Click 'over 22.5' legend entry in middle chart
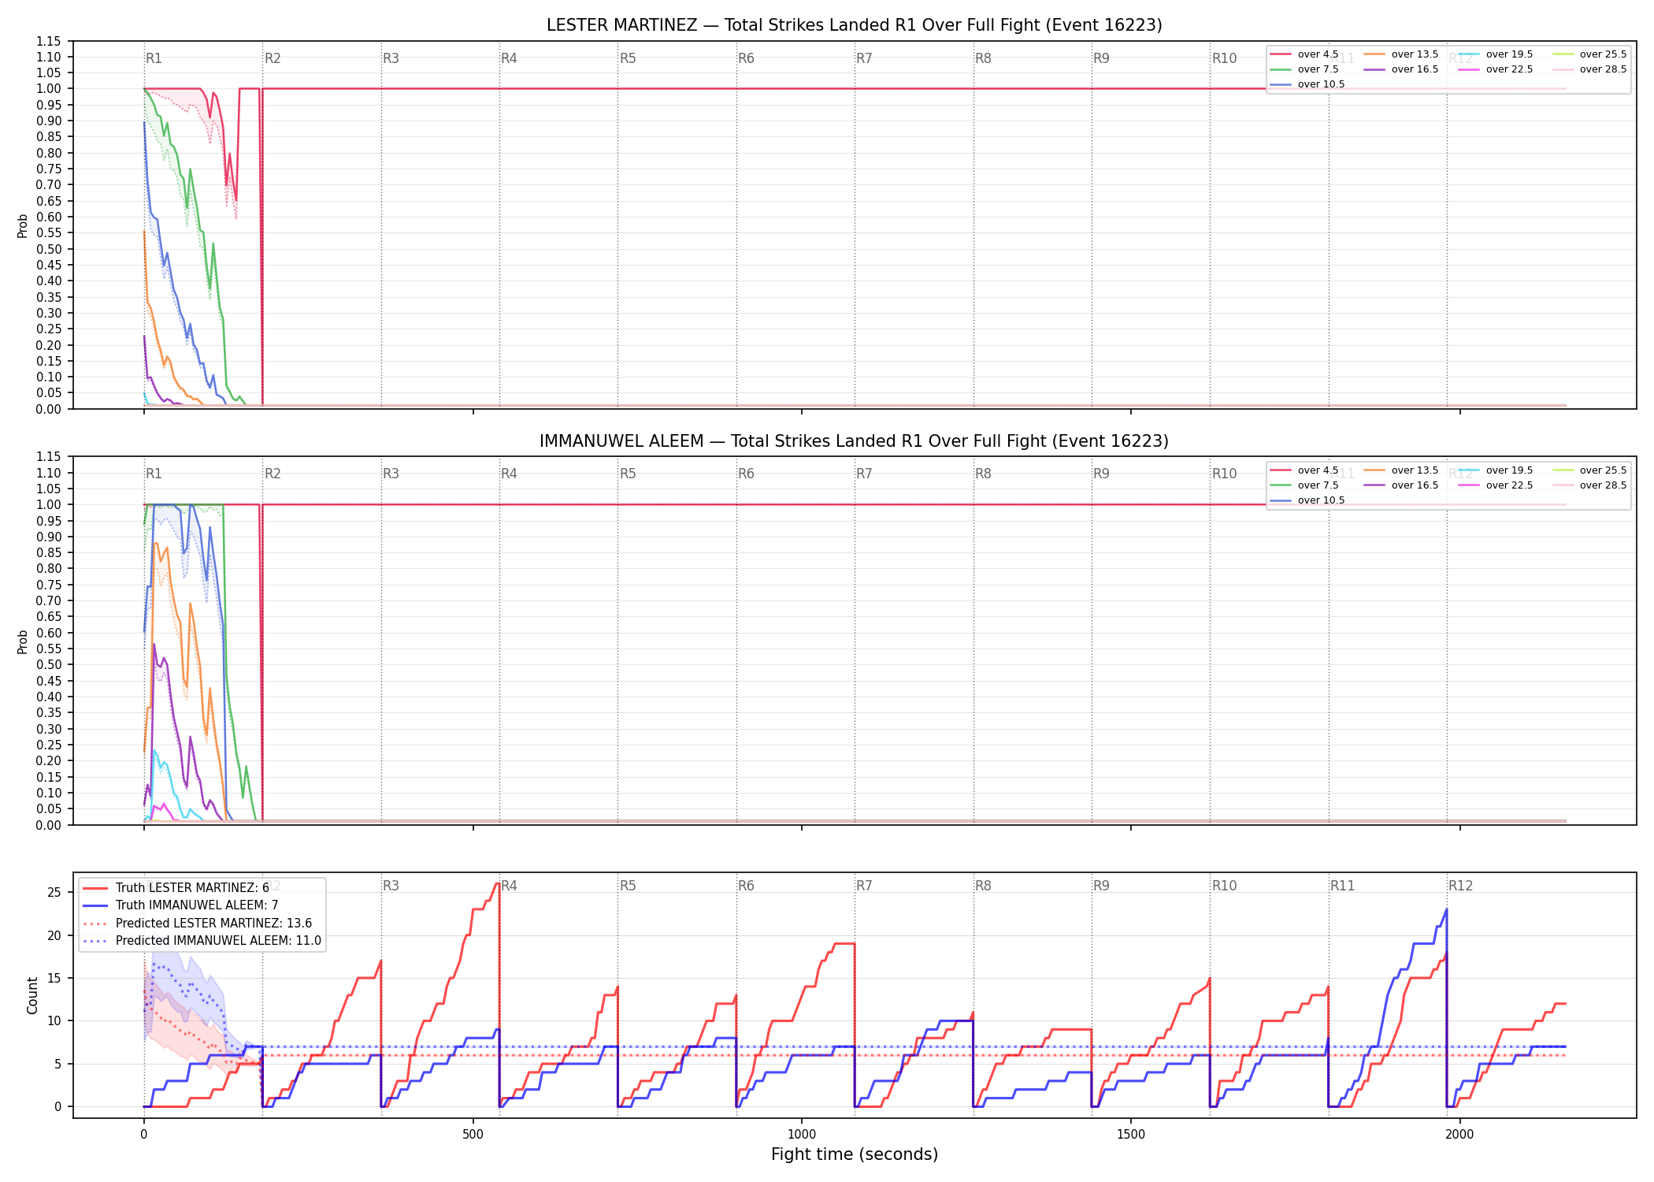This screenshot has width=1654, height=1182. click(x=1496, y=485)
